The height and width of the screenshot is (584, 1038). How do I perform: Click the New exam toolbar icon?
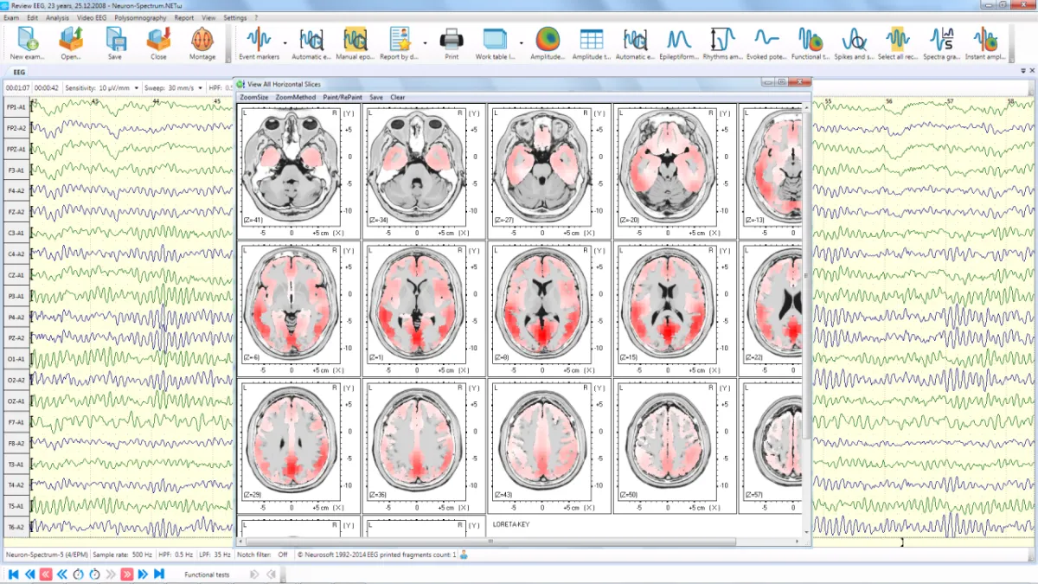click(x=29, y=40)
